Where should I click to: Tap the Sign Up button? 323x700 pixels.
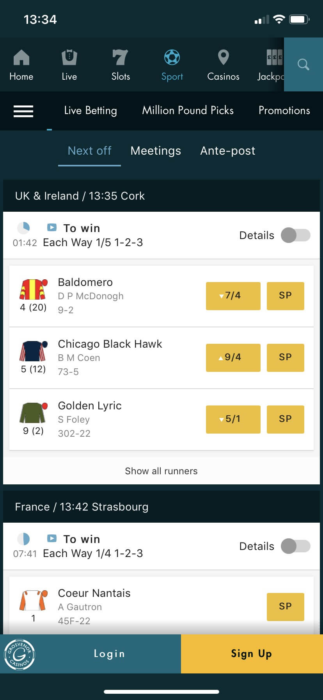coord(251,654)
